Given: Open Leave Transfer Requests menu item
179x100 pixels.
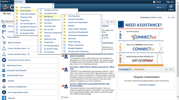Looking at the screenshot, I should click(77, 29).
